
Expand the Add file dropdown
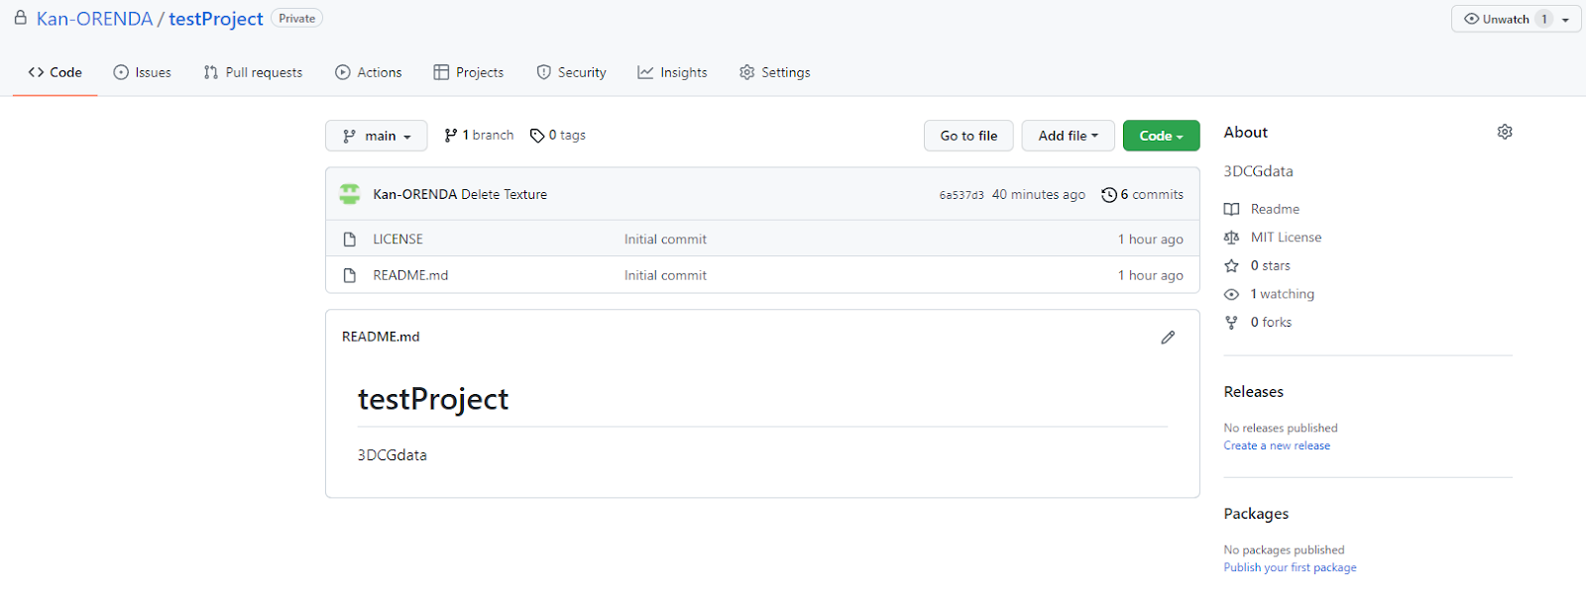pos(1069,136)
